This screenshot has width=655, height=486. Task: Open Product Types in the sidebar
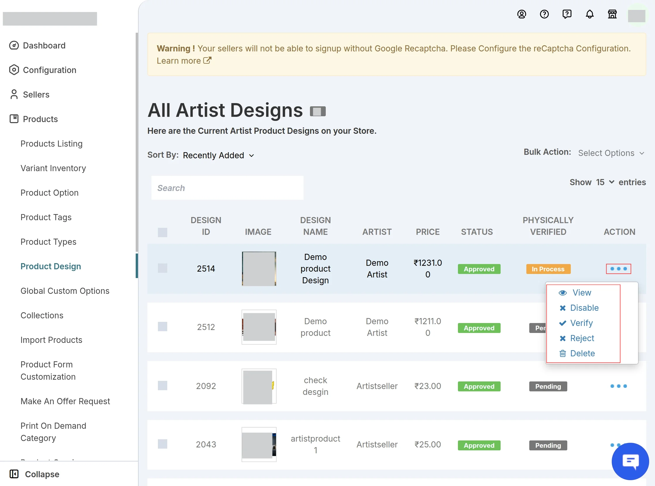pos(48,242)
